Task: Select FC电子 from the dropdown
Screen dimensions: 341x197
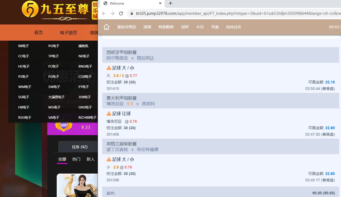Action: [54, 66]
